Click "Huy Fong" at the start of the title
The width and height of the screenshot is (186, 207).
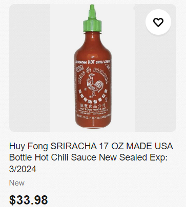point(28,147)
